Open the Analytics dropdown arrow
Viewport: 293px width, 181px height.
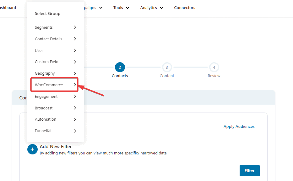coord(161,8)
